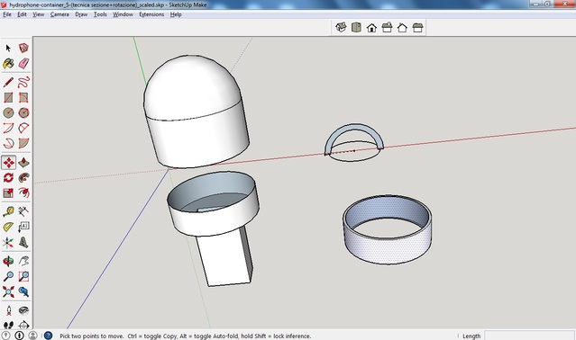The height and width of the screenshot is (340, 576).
Task: Select the 2 Point Arc tool
Action: tap(23, 129)
